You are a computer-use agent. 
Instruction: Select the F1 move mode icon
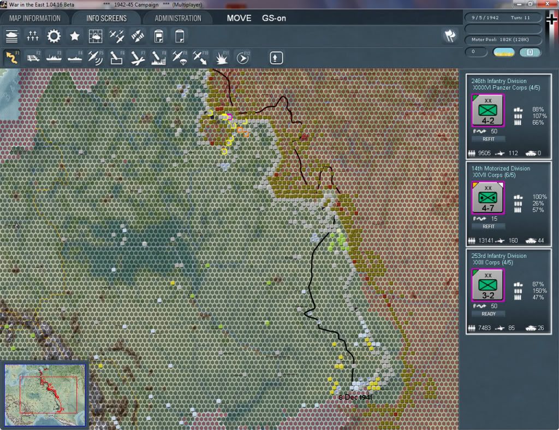(12, 58)
